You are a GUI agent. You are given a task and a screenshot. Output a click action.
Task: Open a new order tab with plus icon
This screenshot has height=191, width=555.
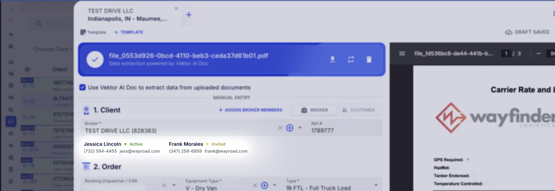[189, 15]
